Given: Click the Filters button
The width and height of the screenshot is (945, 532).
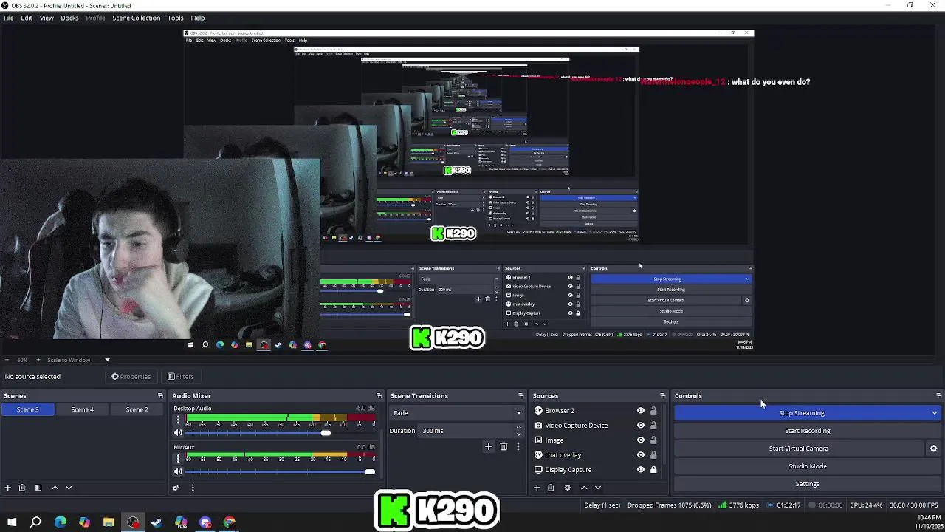Looking at the screenshot, I should pyautogui.click(x=181, y=377).
